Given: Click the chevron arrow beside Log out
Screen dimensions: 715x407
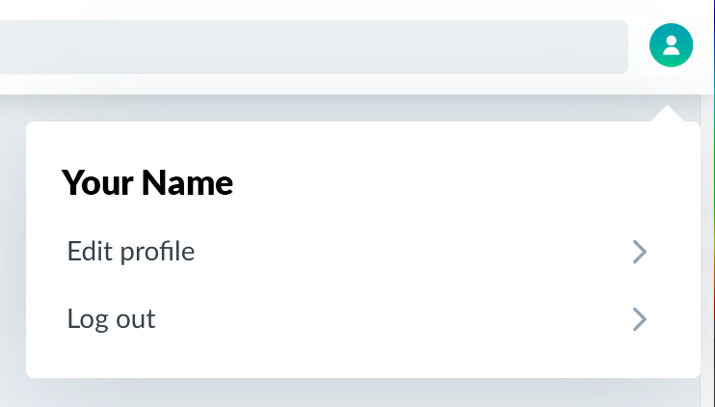Looking at the screenshot, I should pos(640,319).
